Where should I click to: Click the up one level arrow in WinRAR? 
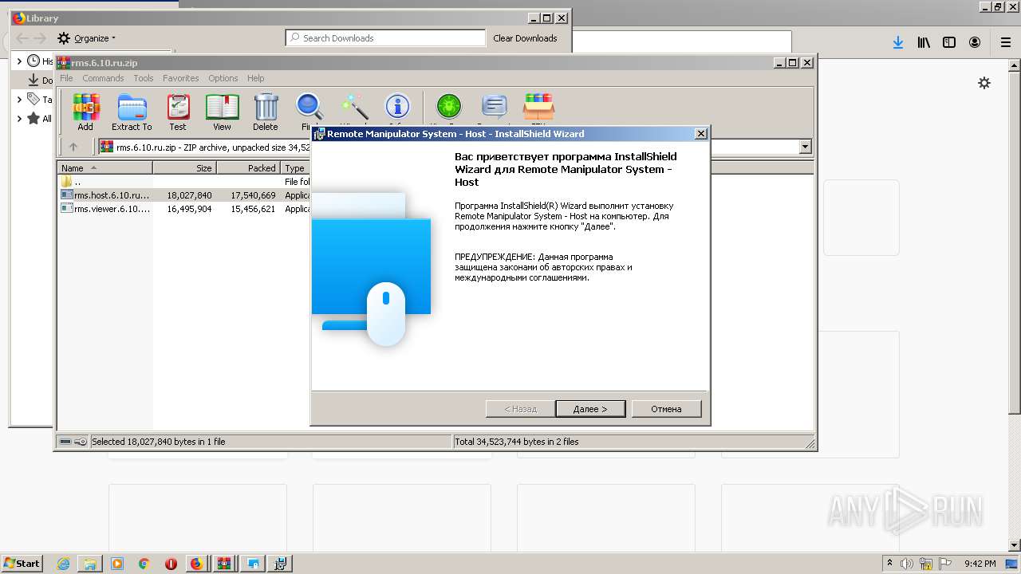click(x=73, y=147)
